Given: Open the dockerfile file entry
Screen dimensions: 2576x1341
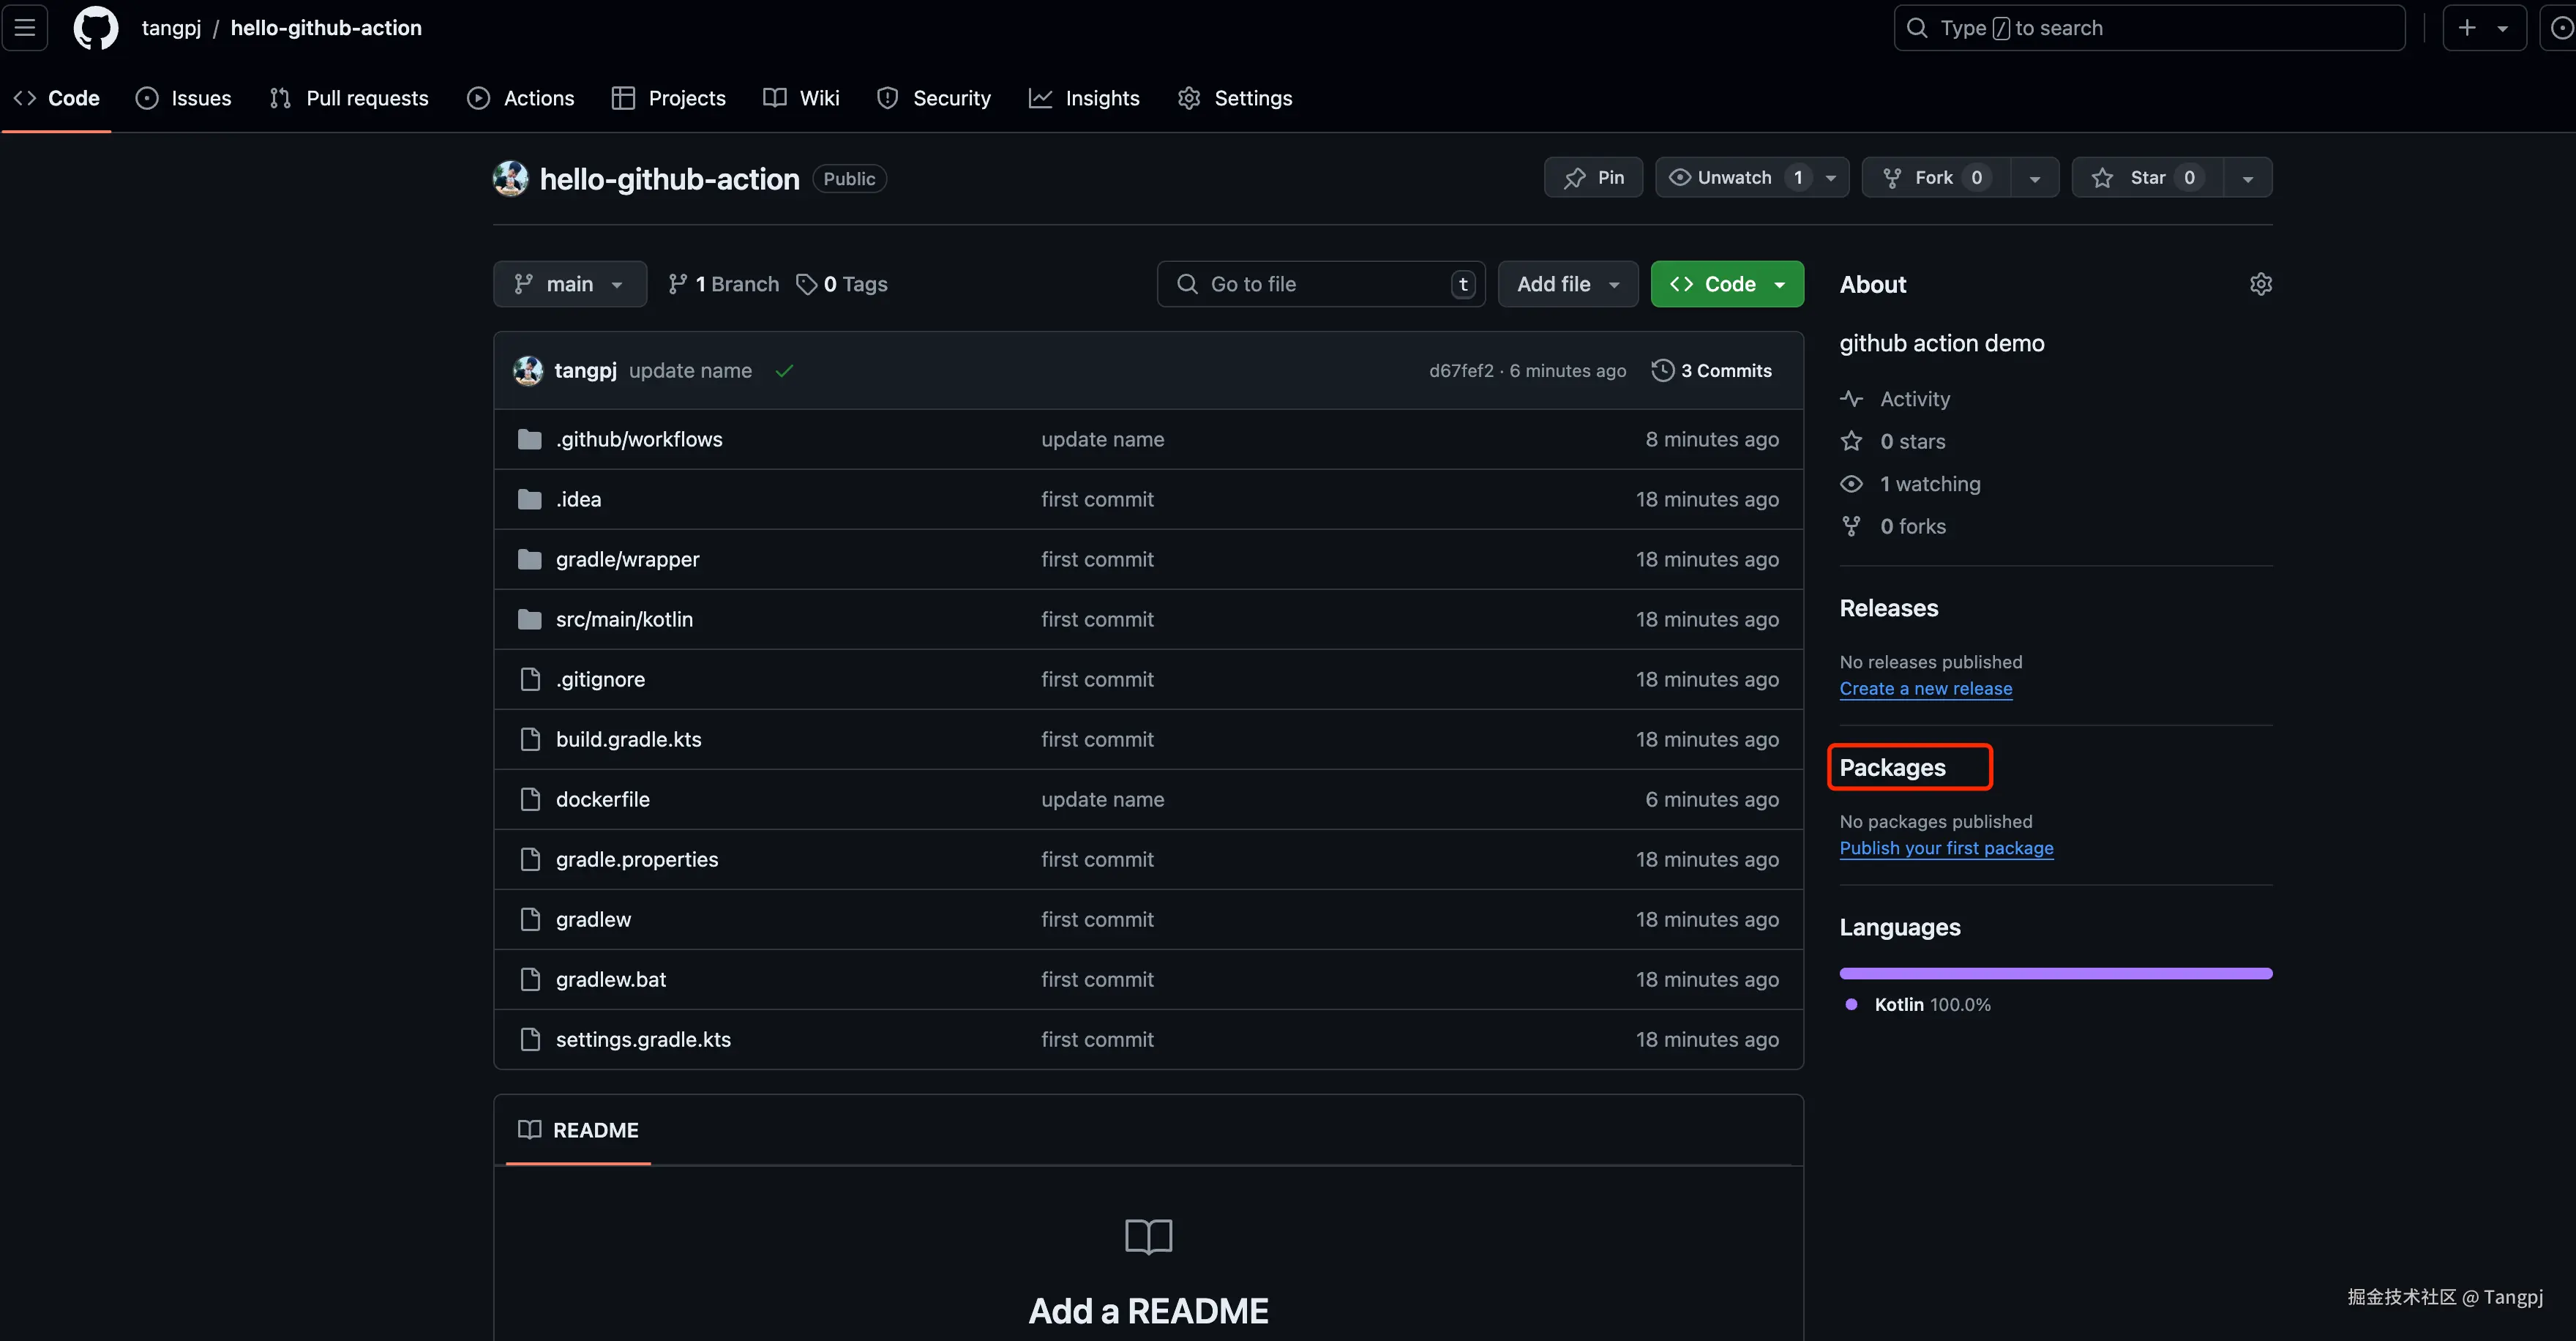Looking at the screenshot, I should [x=602, y=799].
